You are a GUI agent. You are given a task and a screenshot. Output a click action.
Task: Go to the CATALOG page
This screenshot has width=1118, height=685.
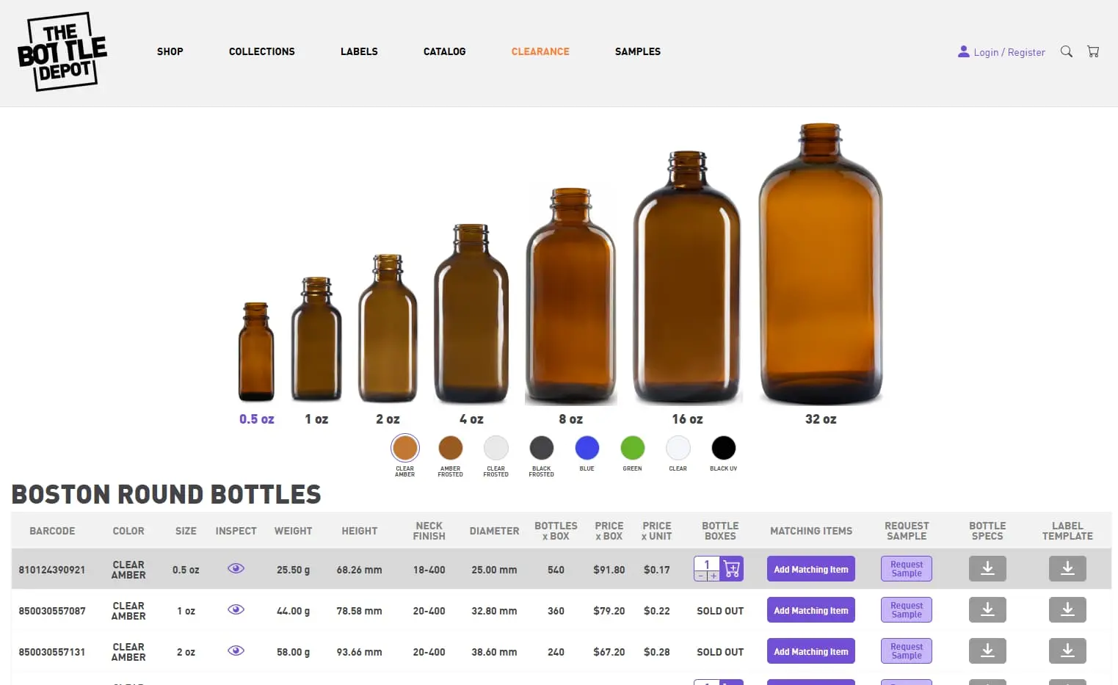click(444, 51)
